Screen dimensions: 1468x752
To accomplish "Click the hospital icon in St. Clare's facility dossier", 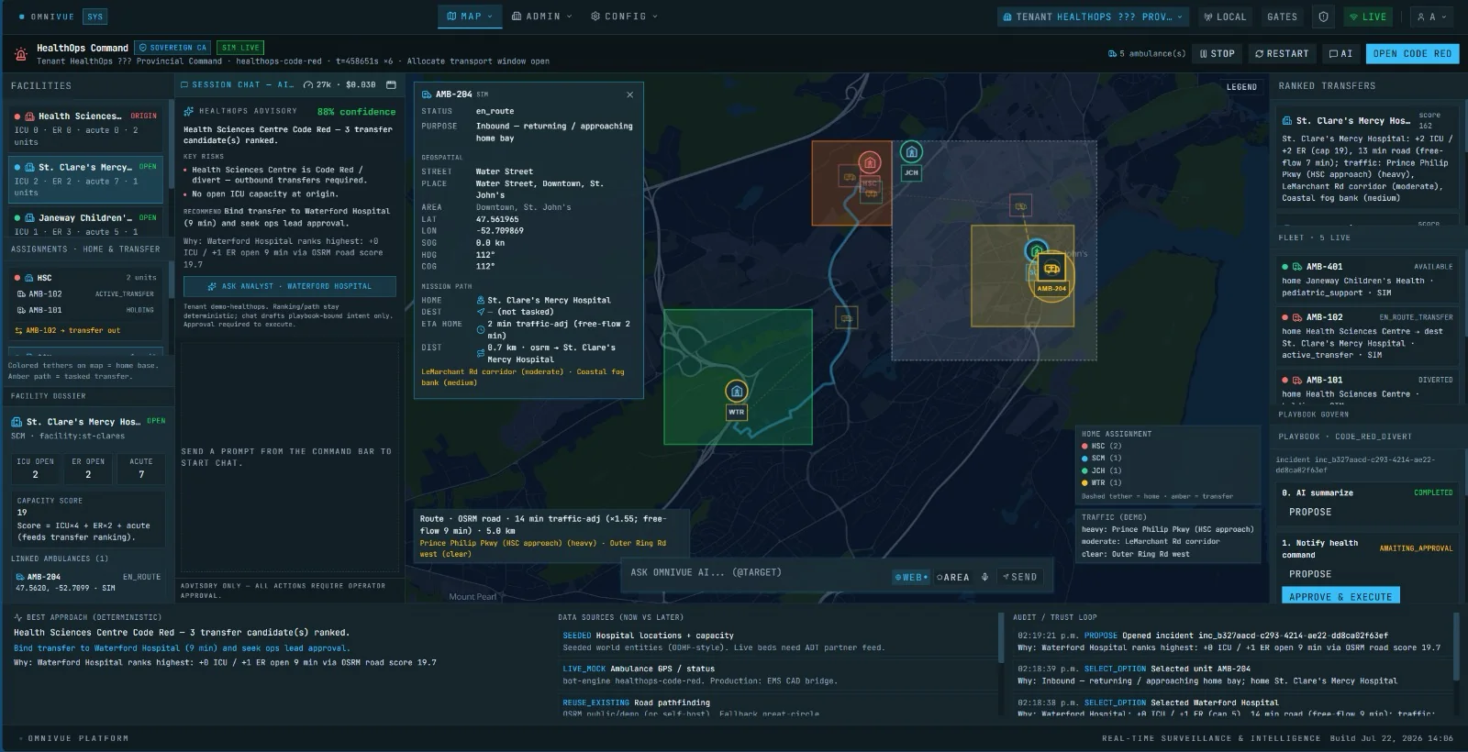I will [17, 422].
